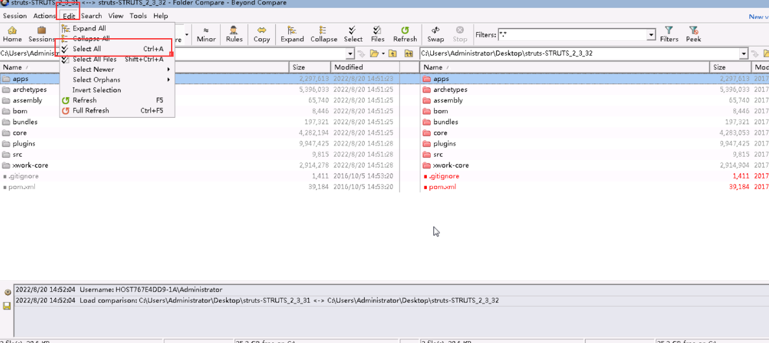Open the Help menu
This screenshot has width=769, height=343.
tap(161, 16)
